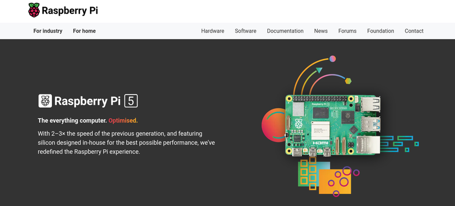
Task: Go to the Hardware page
Action: click(x=213, y=31)
